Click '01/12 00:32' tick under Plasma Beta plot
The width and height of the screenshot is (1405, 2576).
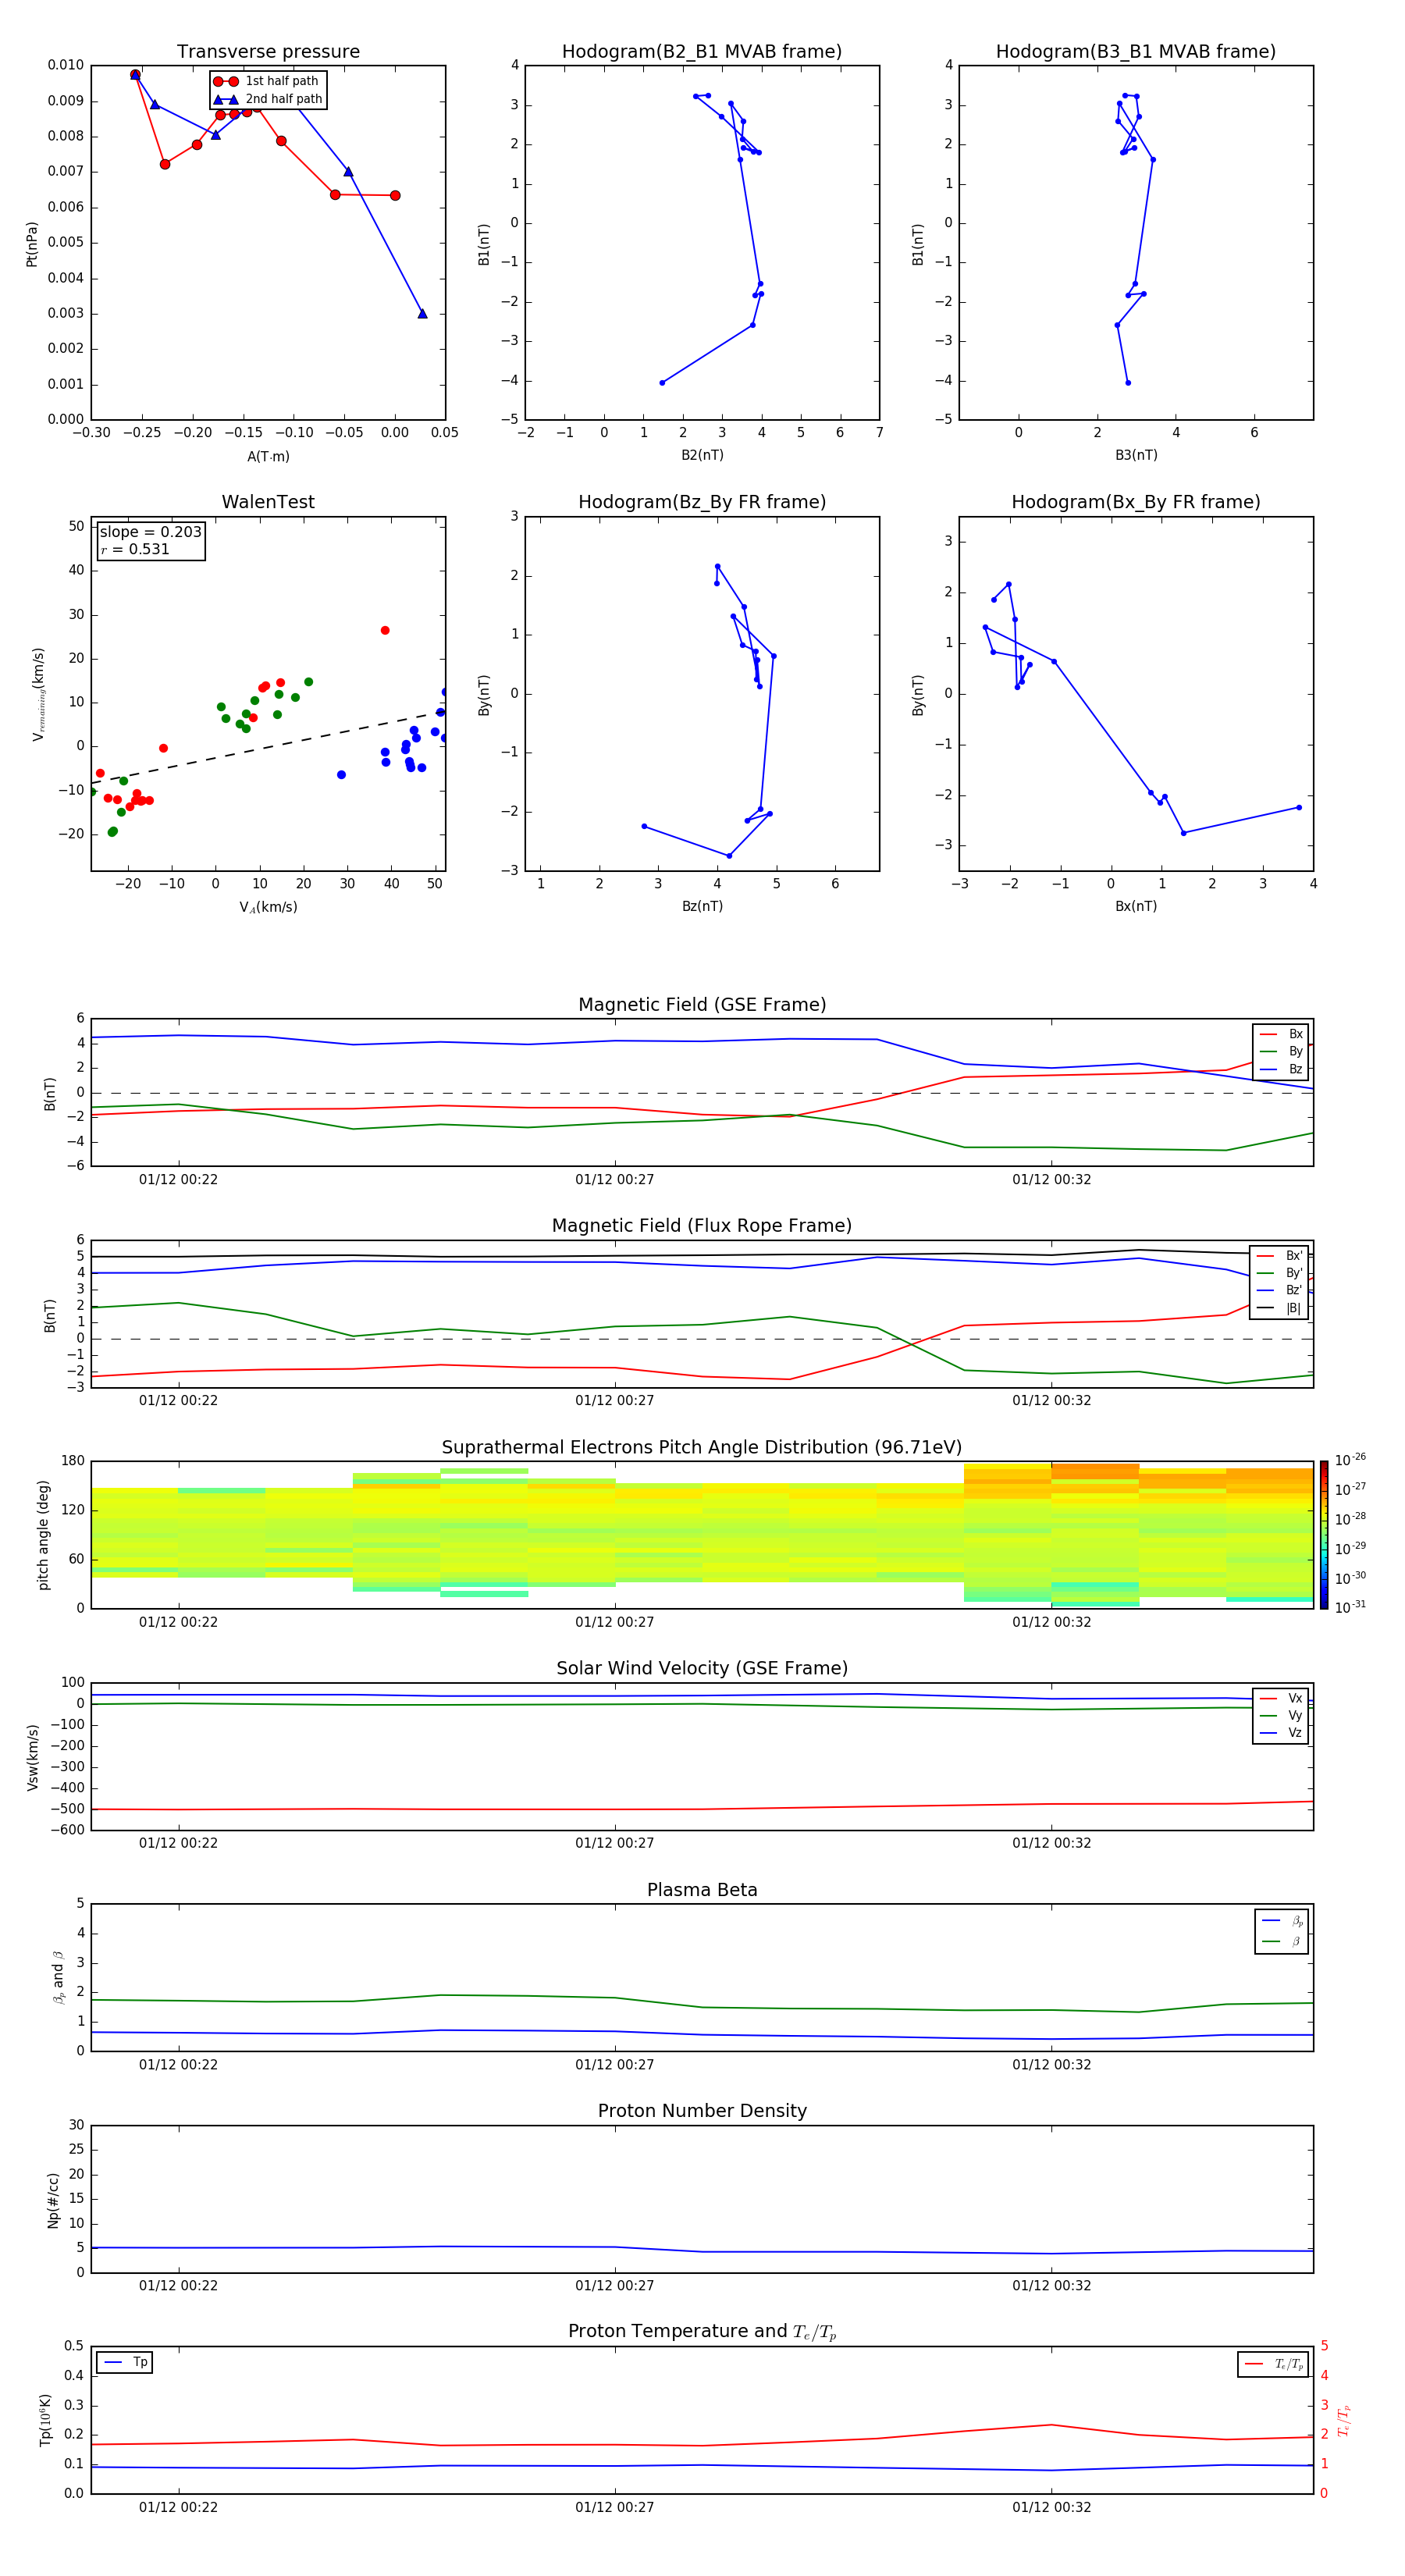tap(1052, 2064)
